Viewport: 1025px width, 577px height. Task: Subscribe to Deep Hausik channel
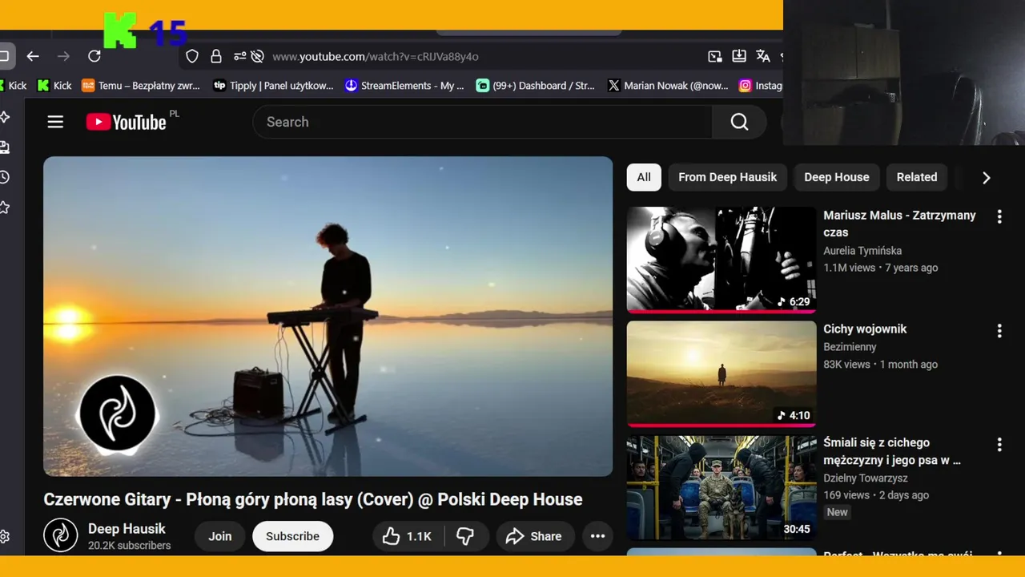292,536
